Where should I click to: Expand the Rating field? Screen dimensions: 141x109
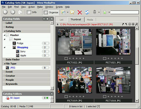pos(4,27)
